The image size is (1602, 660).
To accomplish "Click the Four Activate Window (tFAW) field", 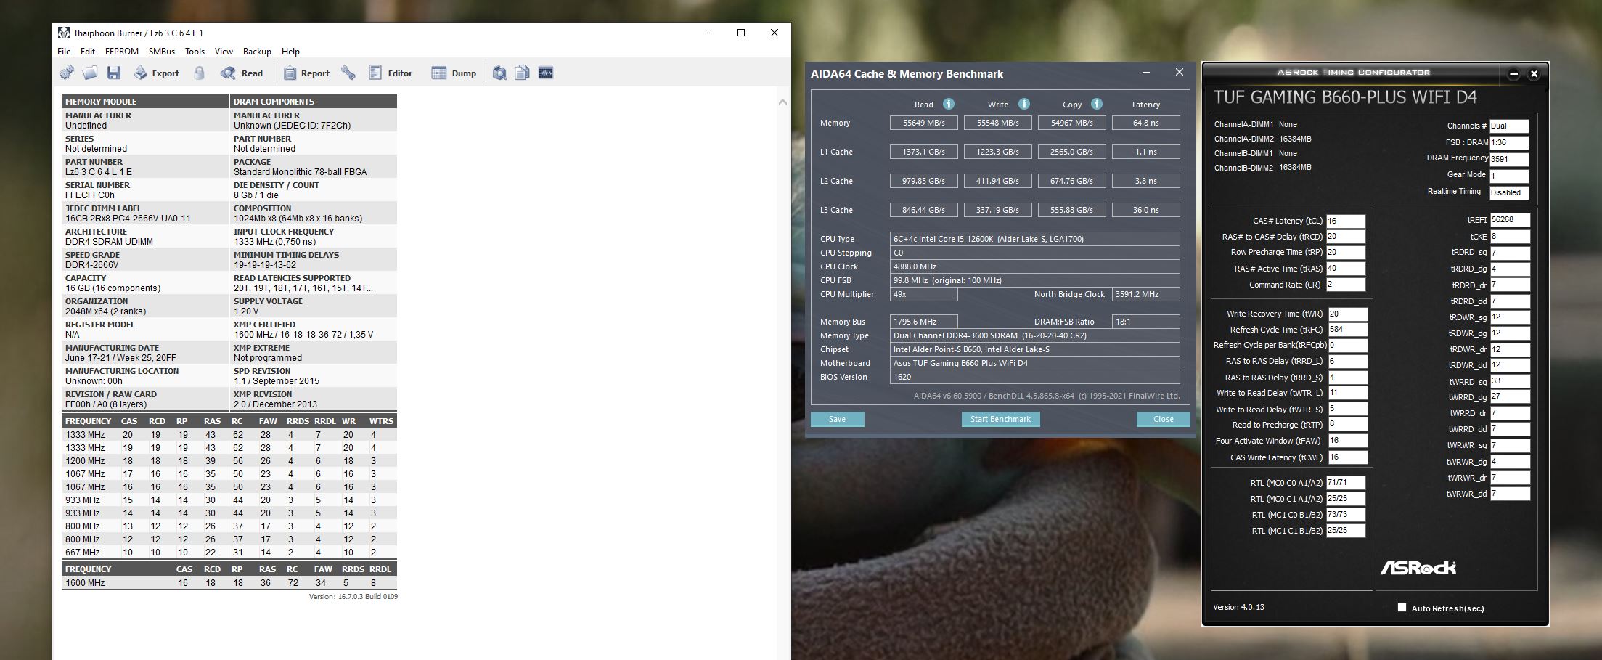I will pyautogui.click(x=1348, y=441).
